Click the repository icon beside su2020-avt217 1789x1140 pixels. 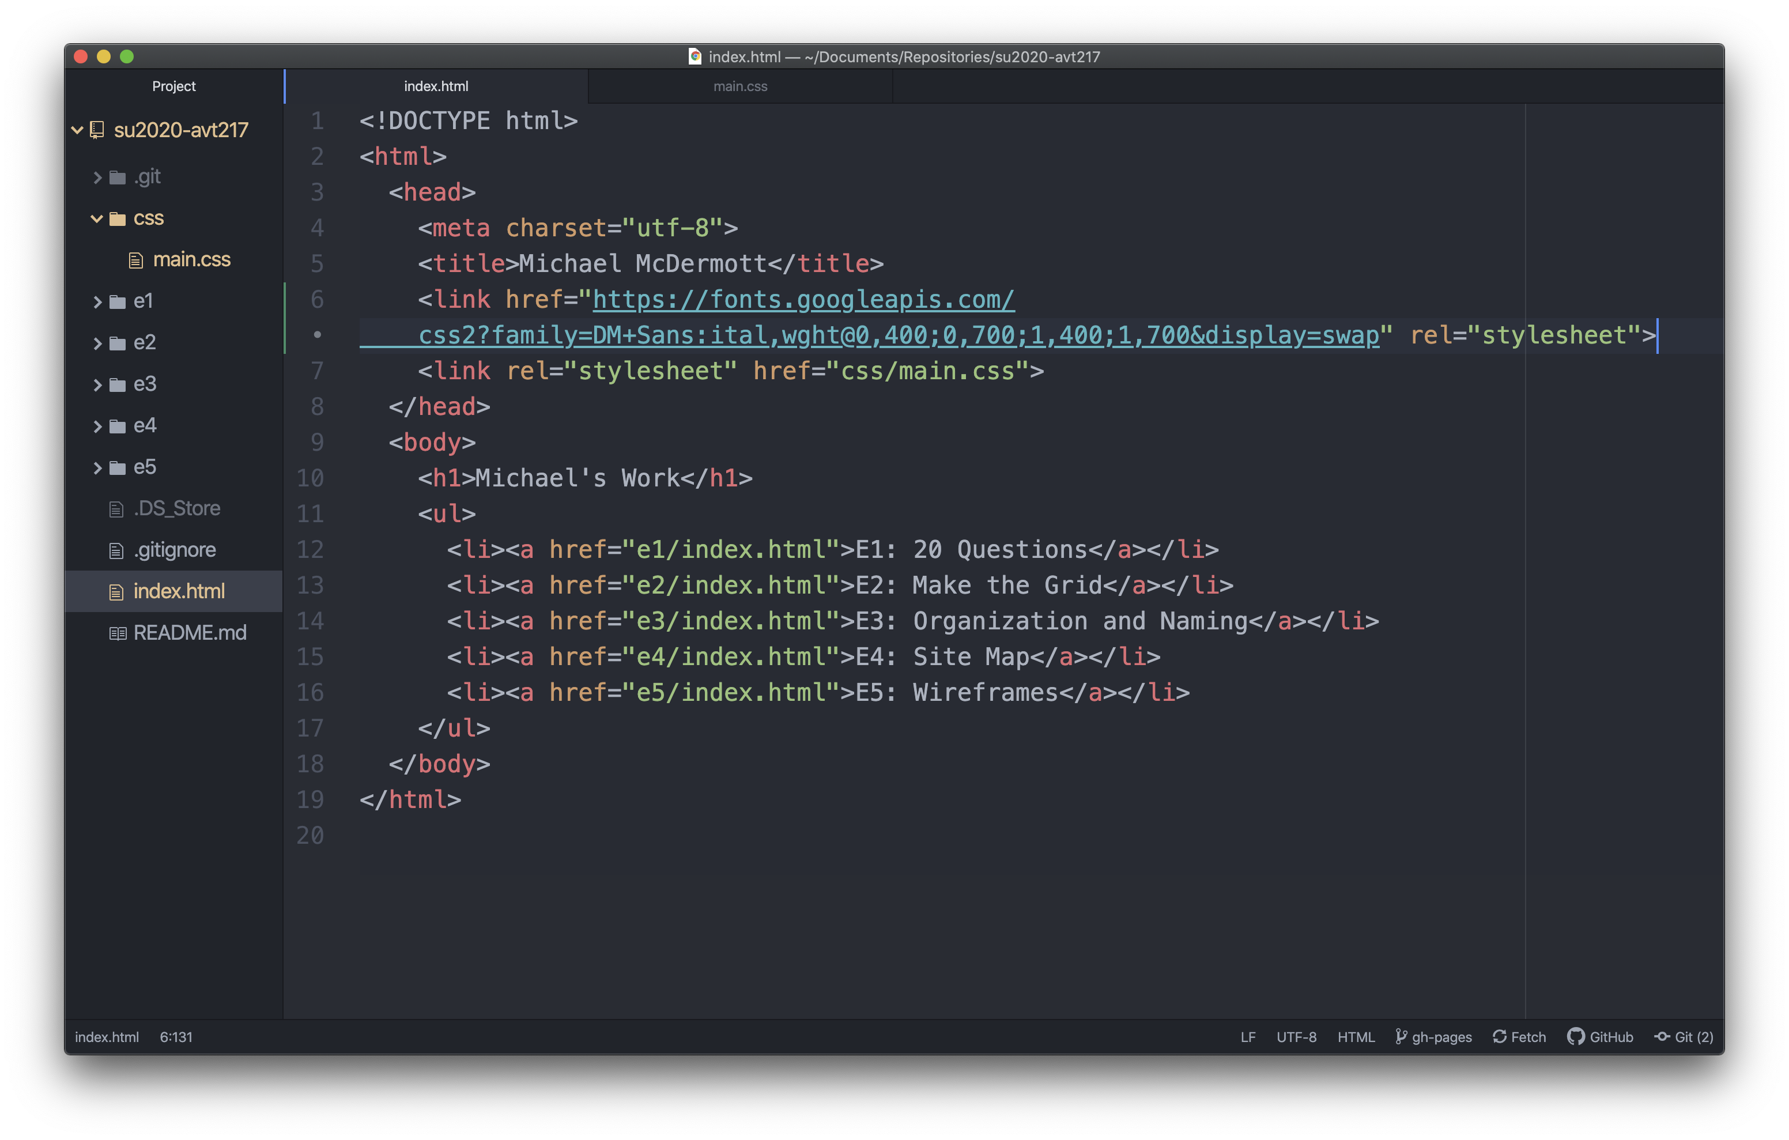pyautogui.click(x=97, y=130)
